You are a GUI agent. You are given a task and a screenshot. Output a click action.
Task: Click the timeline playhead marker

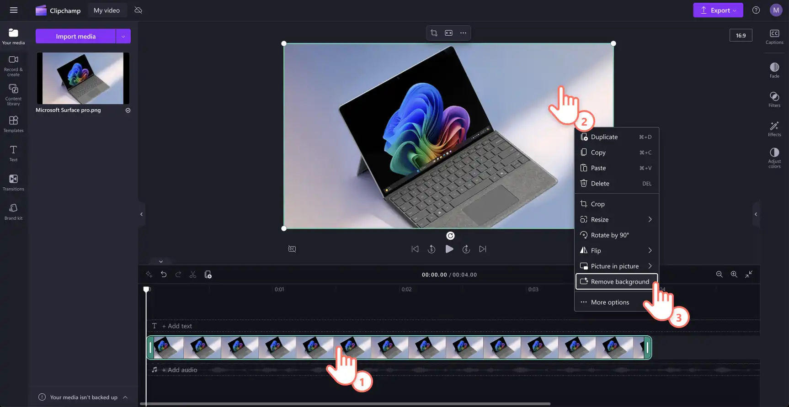pyautogui.click(x=146, y=289)
